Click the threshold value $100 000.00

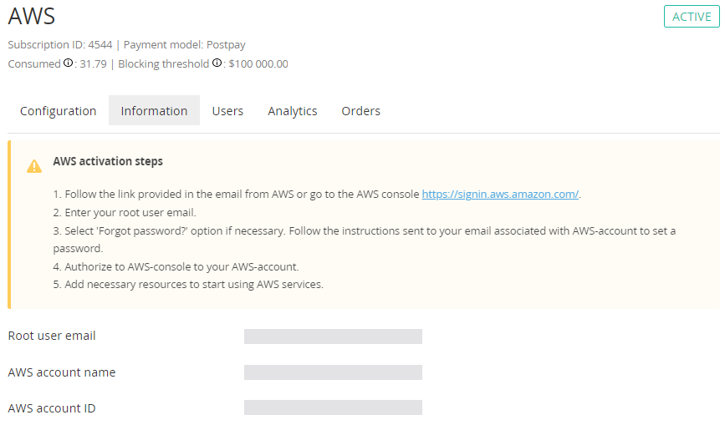tap(258, 63)
